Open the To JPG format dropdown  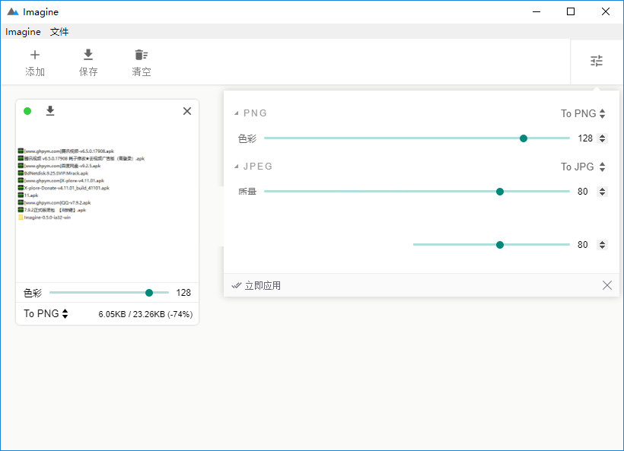pyautogui.click(x=583, y=167)
